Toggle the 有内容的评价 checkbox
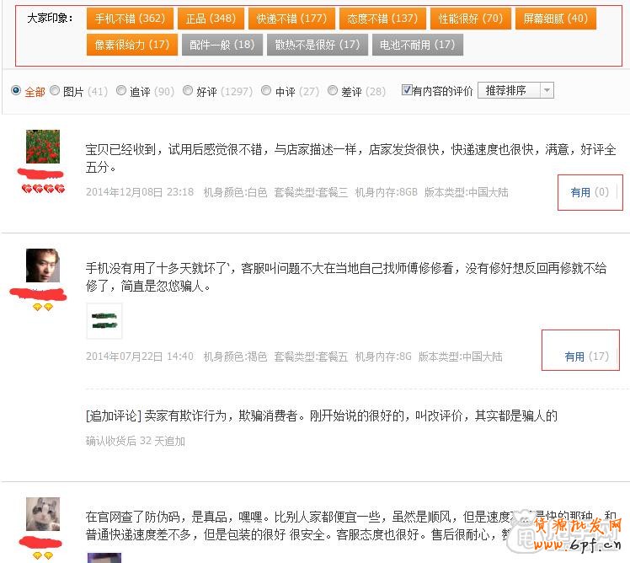 (x=407, y=90)
